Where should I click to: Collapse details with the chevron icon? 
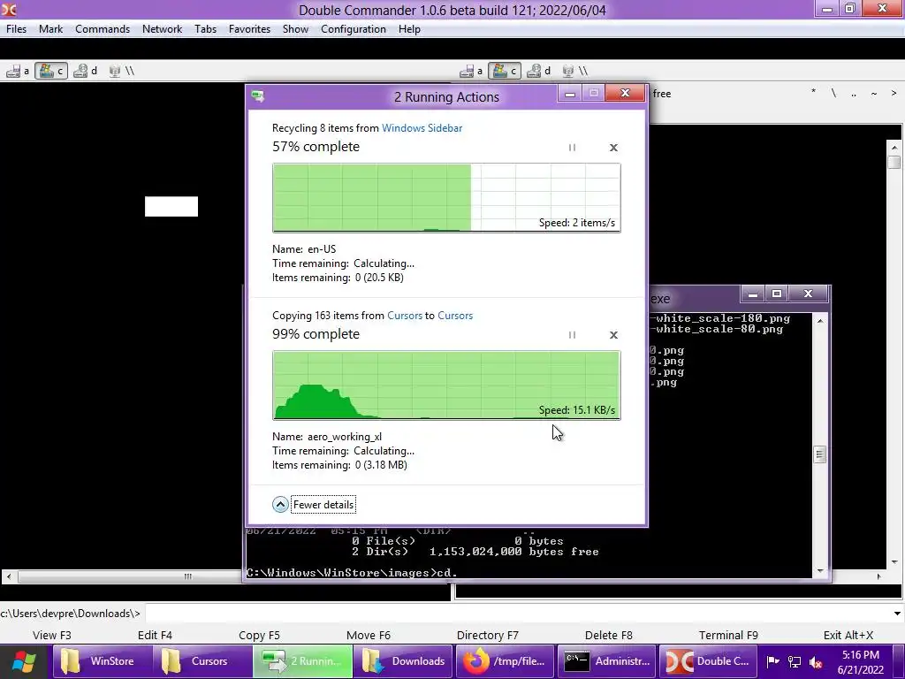click(280, 505)
